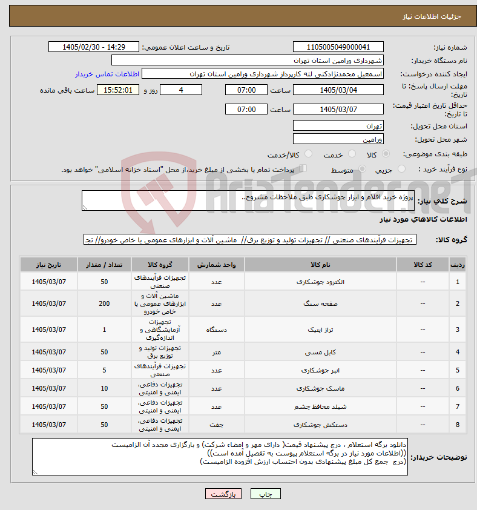Select the کالا radio button

tap(386, 154)
